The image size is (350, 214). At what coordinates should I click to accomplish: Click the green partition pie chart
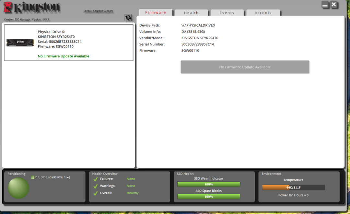(18, 188)
